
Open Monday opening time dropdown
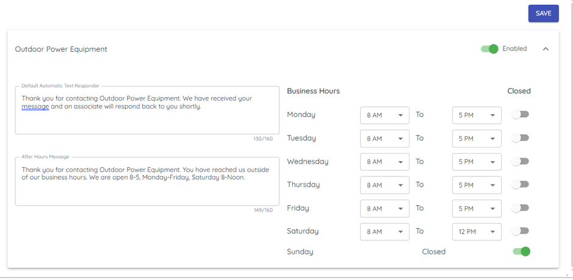pyautogui.click(x=385, y=115)
